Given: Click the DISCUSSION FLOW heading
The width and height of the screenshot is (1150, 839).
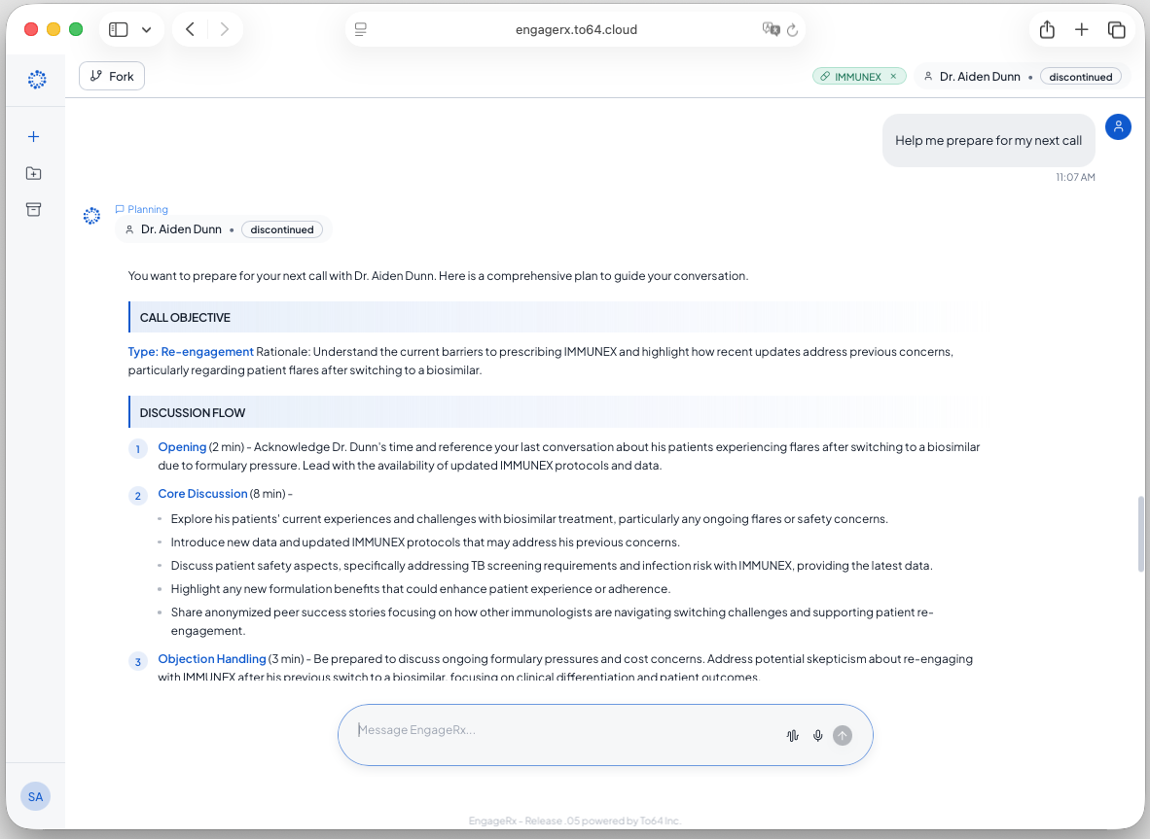Looking at the screenshot, I should click(193, 412).
